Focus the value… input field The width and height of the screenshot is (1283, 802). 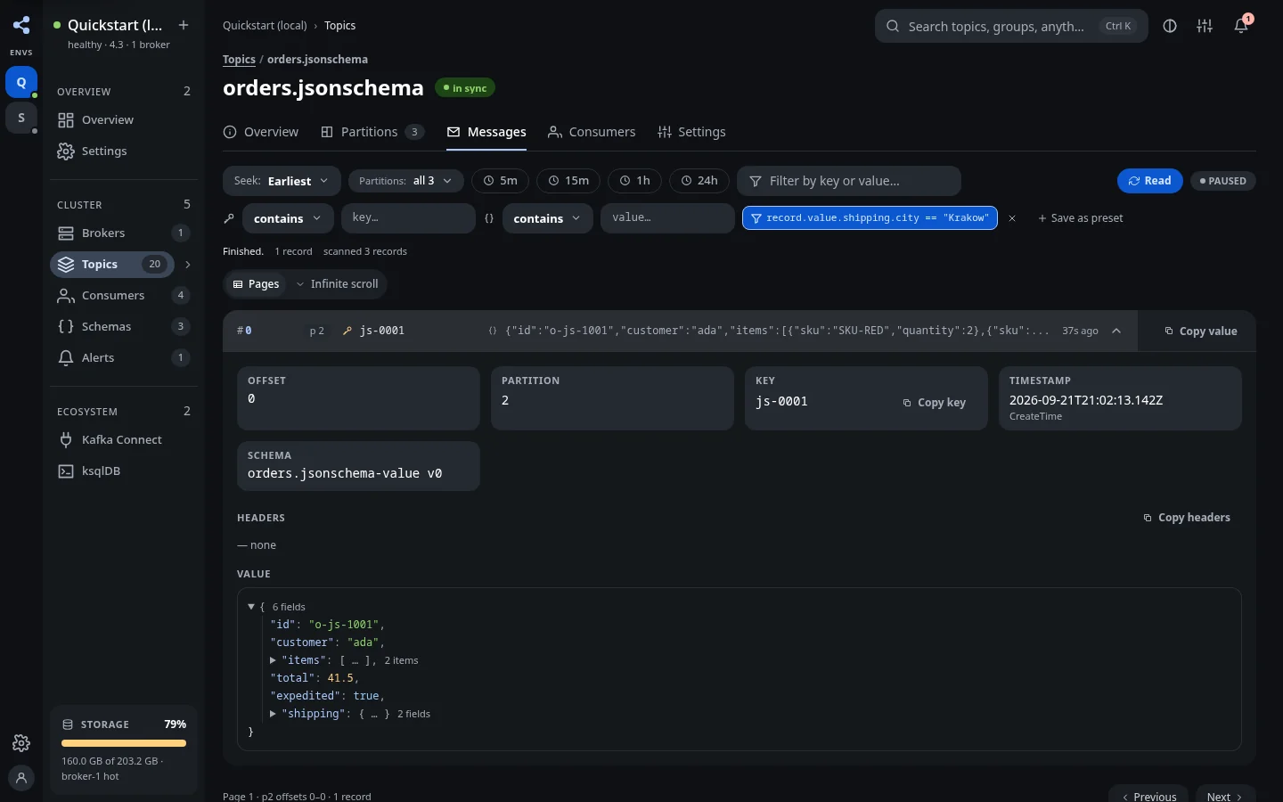coord(667,218)
